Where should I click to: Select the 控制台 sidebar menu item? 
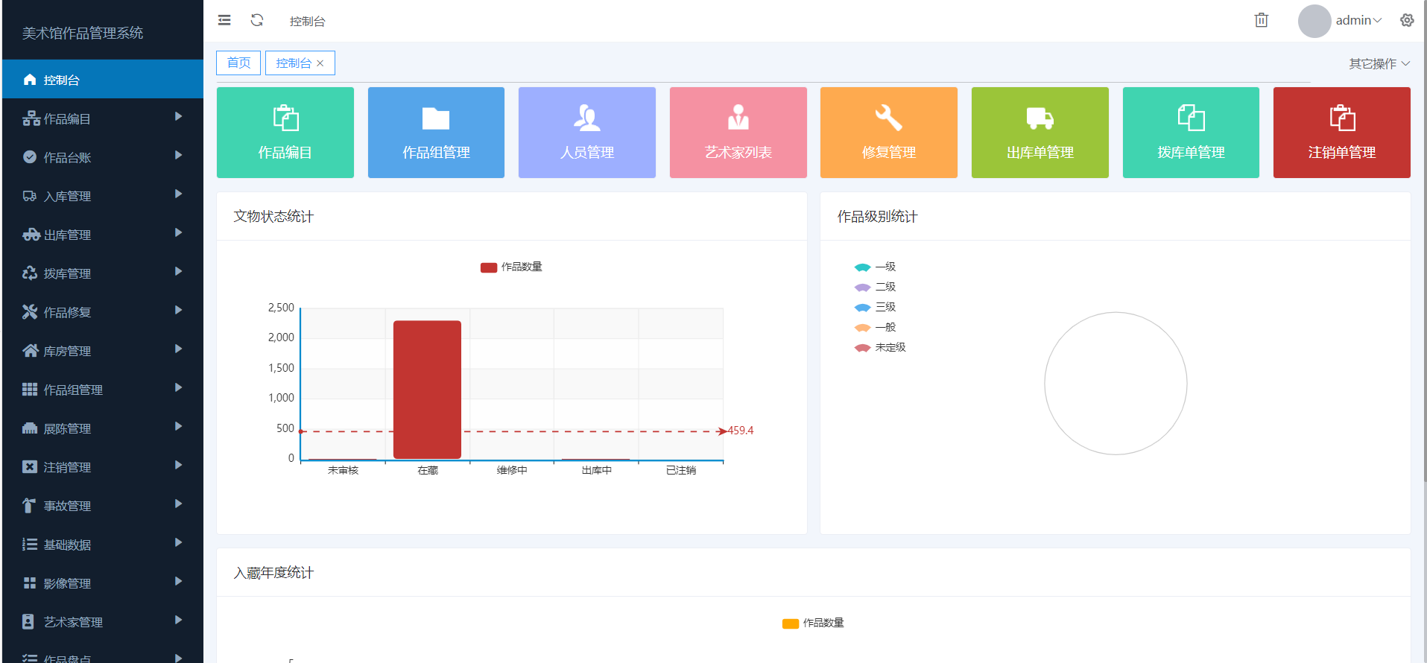[103, 79]
